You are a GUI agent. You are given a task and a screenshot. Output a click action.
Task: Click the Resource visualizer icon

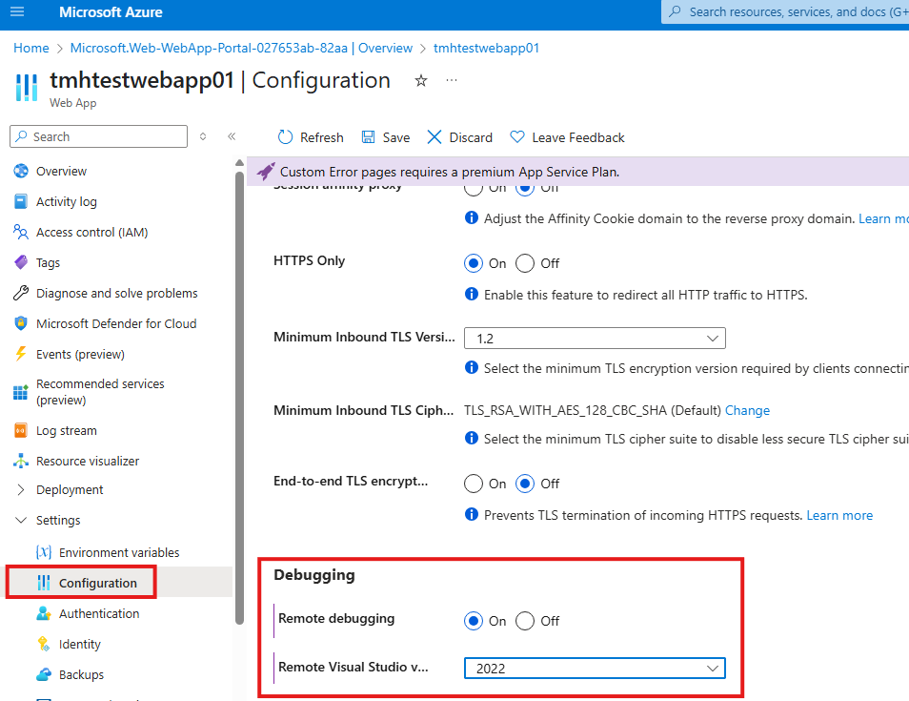coord(21,461)
